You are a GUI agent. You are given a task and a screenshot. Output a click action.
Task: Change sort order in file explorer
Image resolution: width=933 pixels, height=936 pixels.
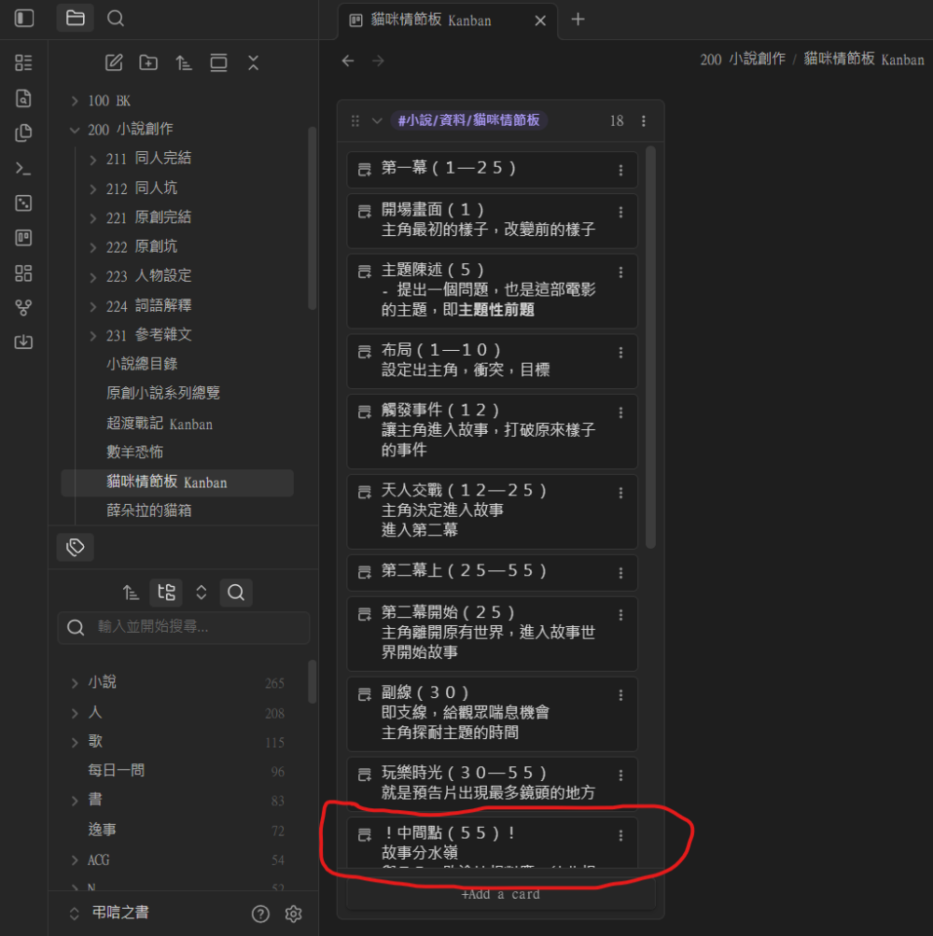[x=183, y=63]
